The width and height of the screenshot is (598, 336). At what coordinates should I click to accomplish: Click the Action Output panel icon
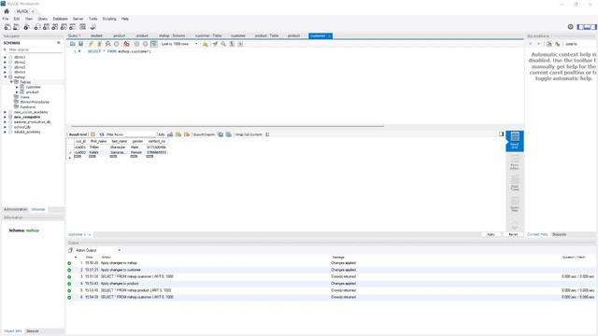70,250
